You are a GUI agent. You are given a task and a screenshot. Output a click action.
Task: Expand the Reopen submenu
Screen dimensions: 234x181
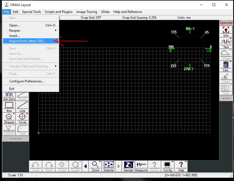pos(31,31)
